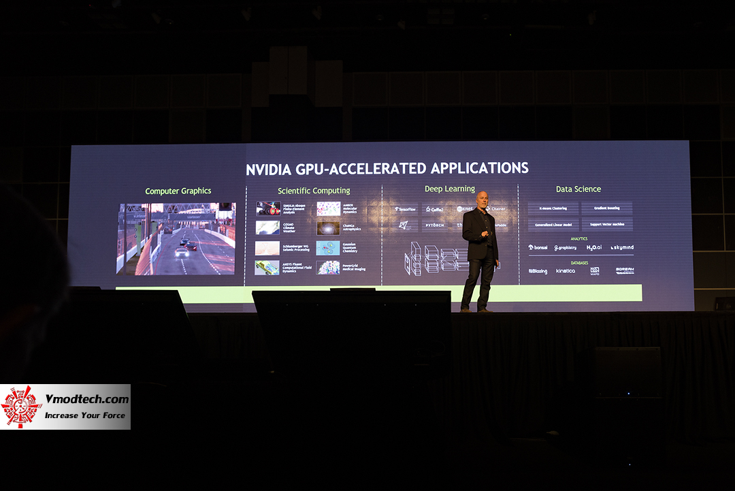This screenshot has width=735, height=491.
Task: Click the kinetica logo under Databases
Action: tap(566, 270)
